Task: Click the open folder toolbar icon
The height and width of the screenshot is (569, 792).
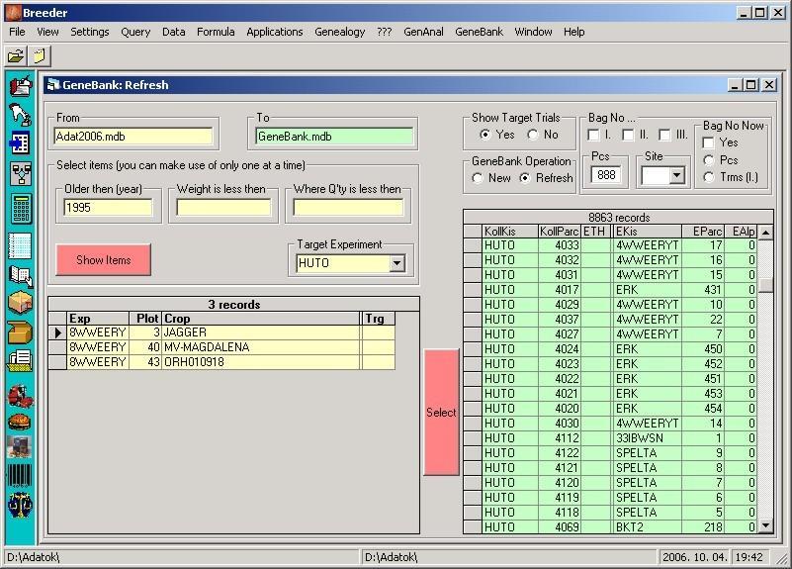Action: [16, 55]
